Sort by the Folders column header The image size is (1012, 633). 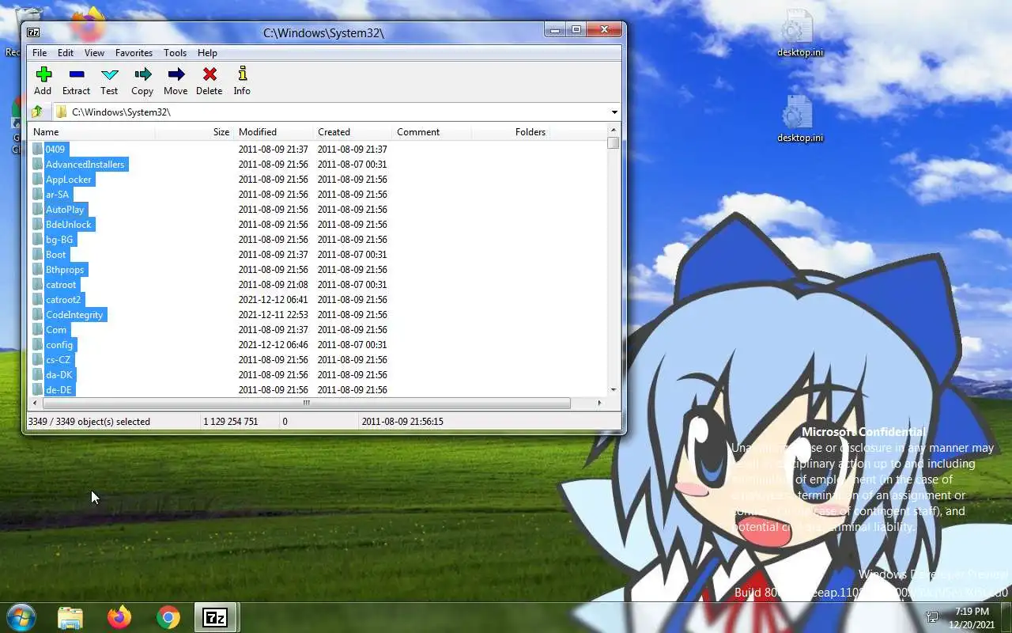point(511,132)
